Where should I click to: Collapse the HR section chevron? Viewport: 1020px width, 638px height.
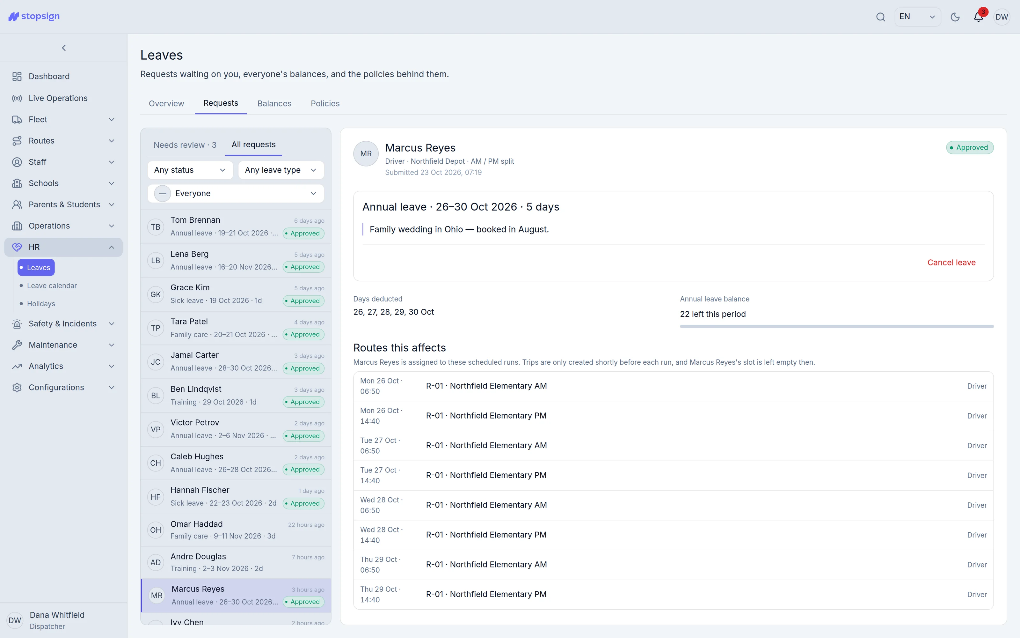tap(112, 247)
